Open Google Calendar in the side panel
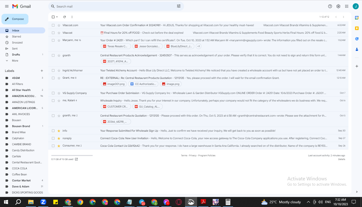This screenshot has width=362, height=207. 357,18
